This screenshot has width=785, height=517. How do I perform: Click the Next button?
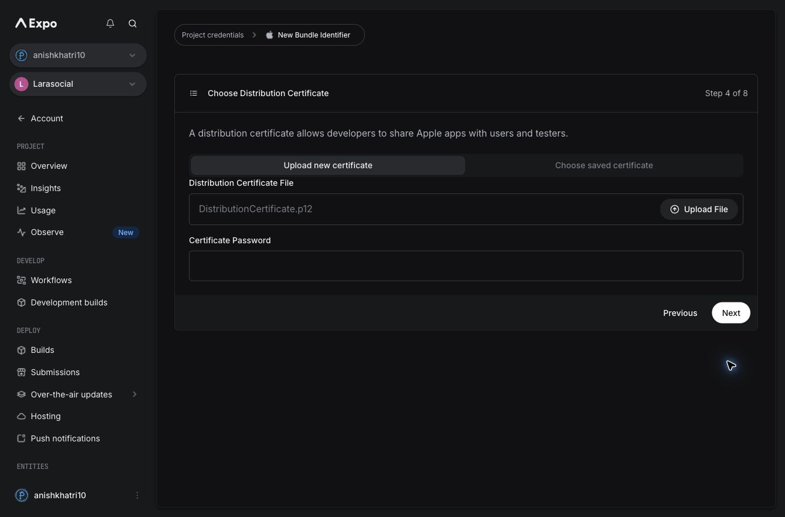[x=731, y=313]
